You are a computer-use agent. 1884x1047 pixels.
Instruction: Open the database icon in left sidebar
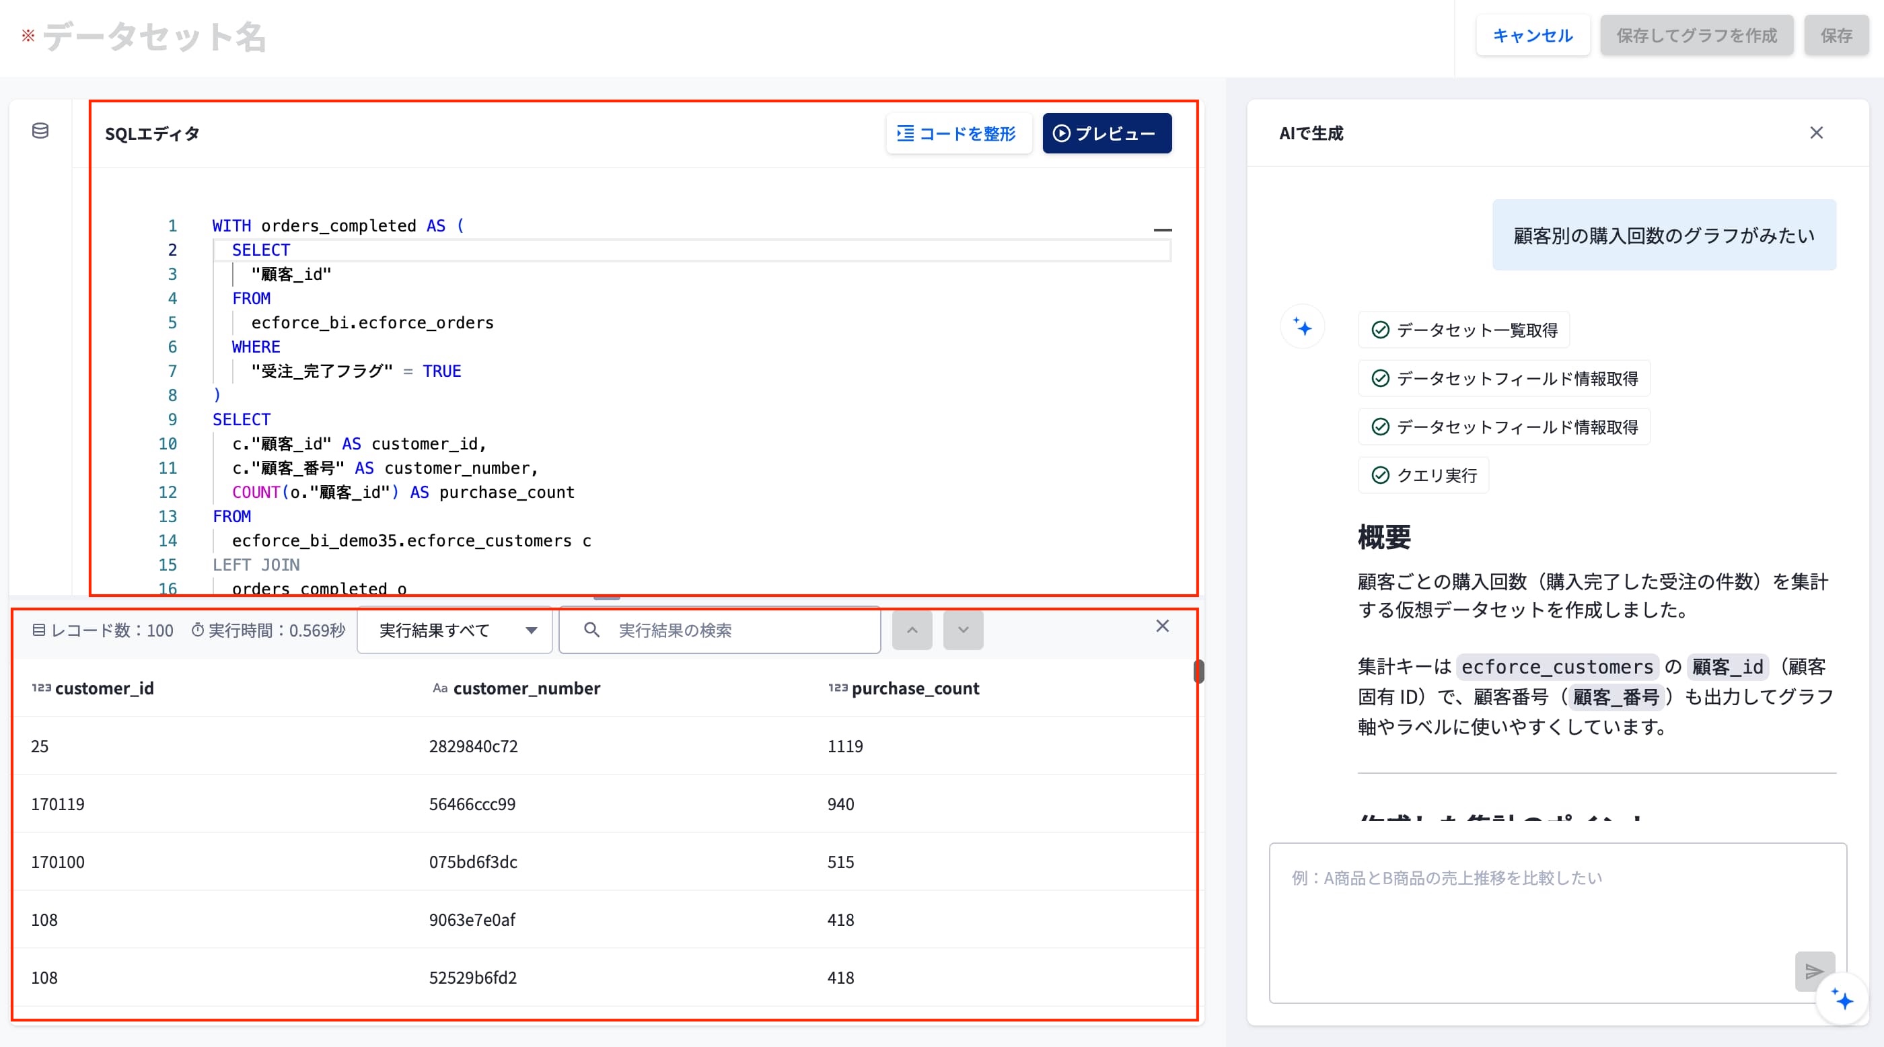(40, 131)
